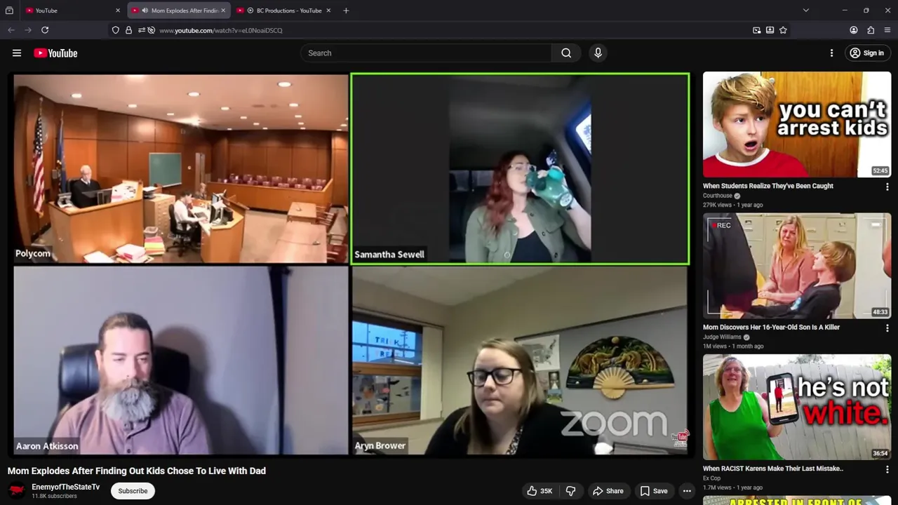Open site permissions icon in address bar
The height and width of the screenshot is (505, 898).
click(x=141, y=30)
